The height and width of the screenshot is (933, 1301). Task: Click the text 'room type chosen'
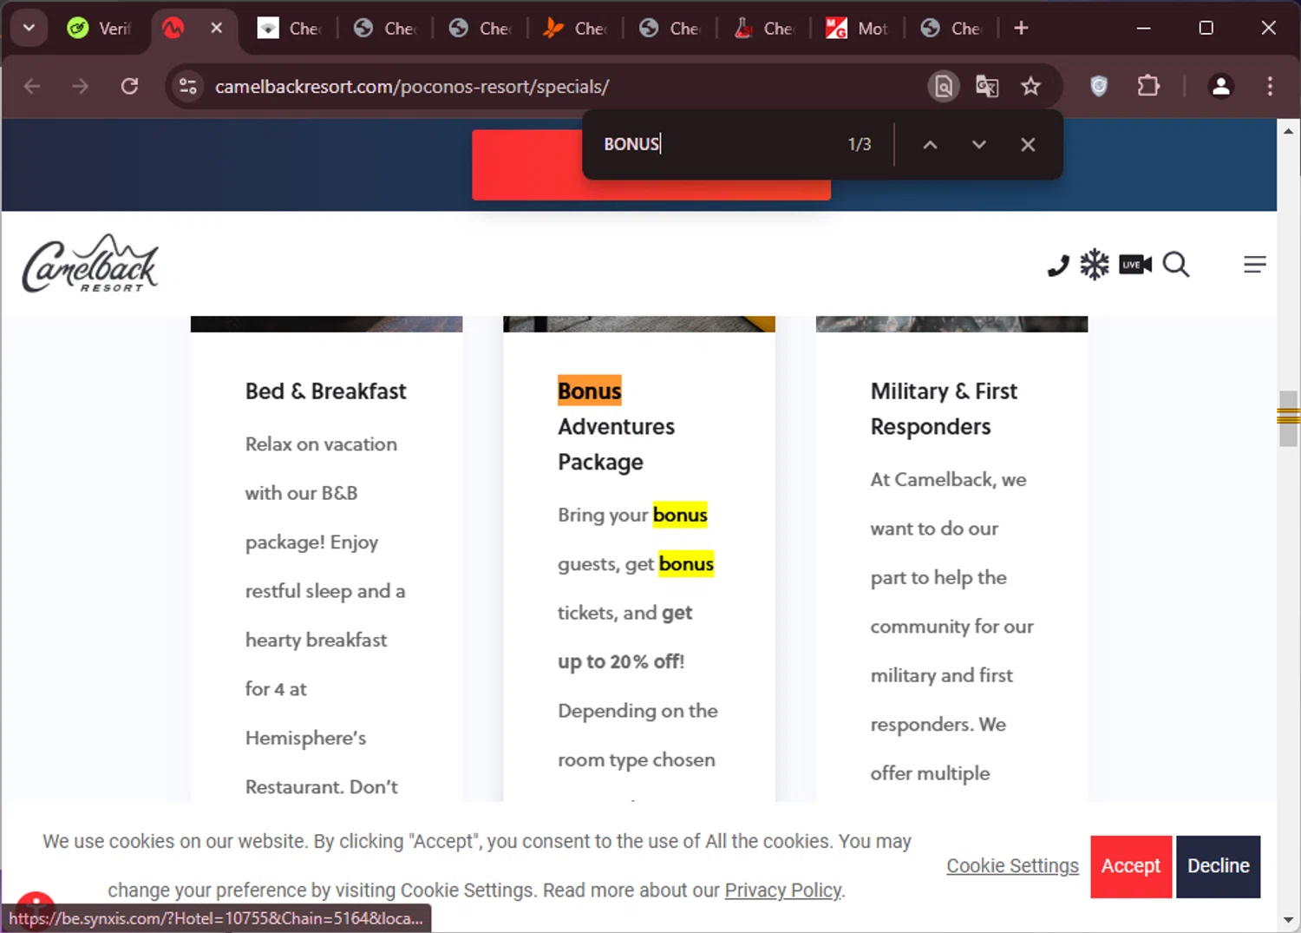click(637, 760)
